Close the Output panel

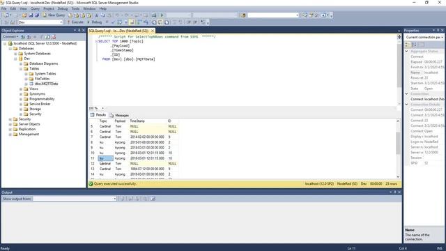click(399, 192)
